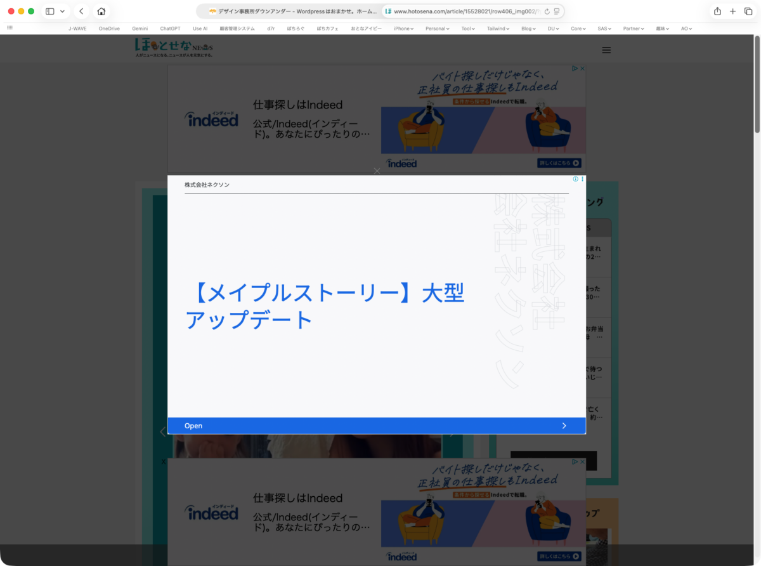
Task: Close the popup ad with X
Action: pos(377,171)
